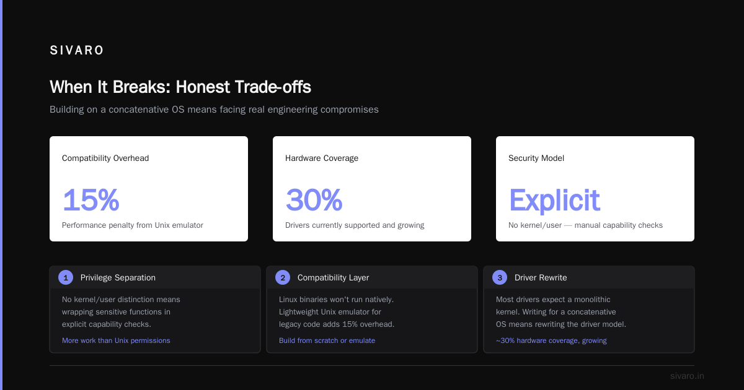
Task: Select the Hardware Coverage card
Action: tap(372, 189)
